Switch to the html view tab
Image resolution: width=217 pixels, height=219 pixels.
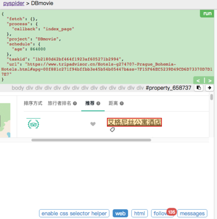click(140, 214)
